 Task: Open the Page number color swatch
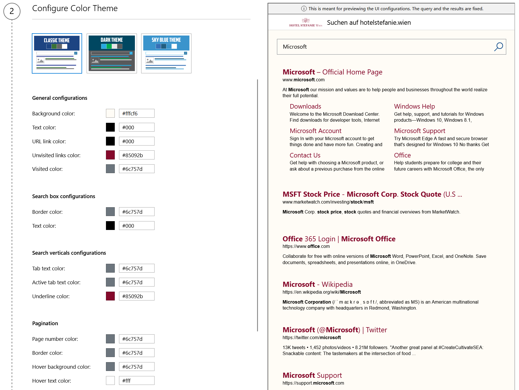pos(110,339)
